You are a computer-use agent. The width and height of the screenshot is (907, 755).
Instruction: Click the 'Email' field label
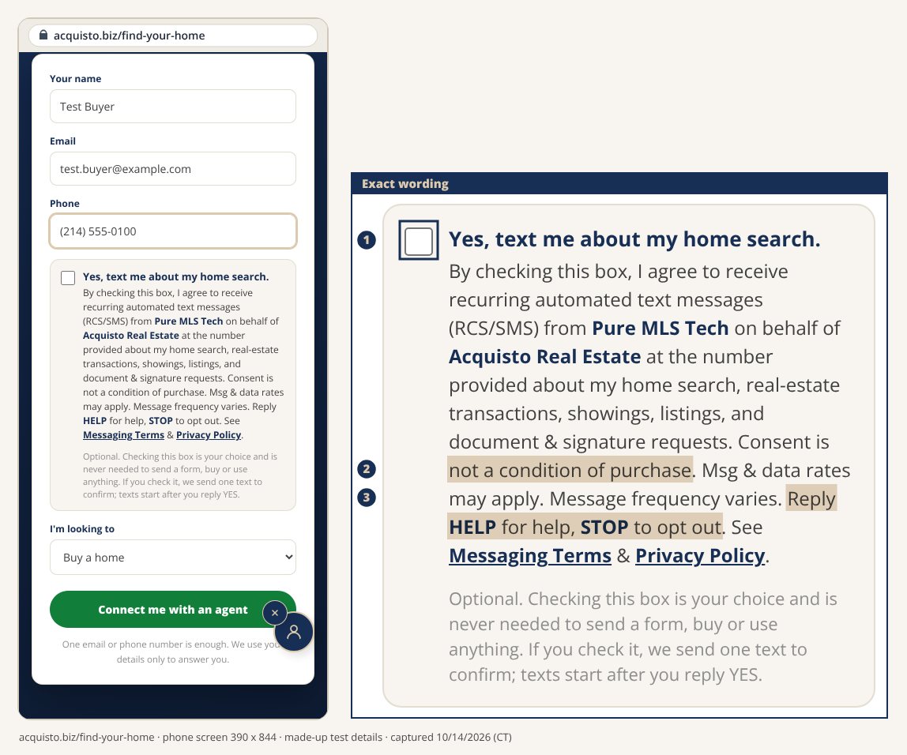point(62,141)
